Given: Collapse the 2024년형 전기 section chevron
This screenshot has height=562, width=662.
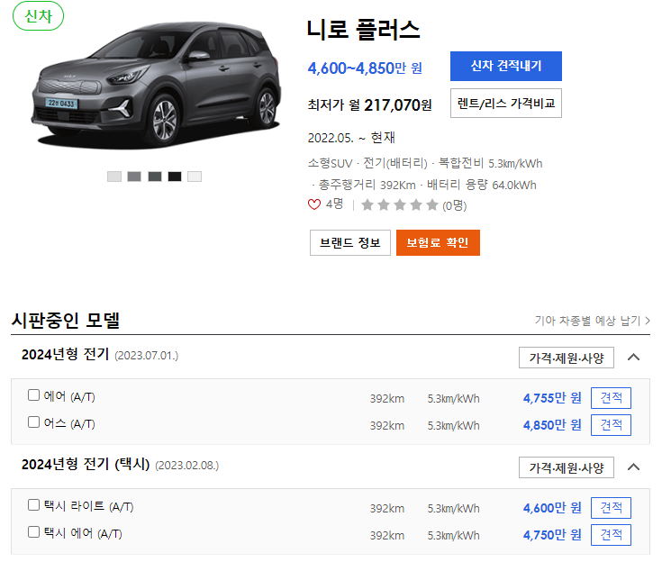Looking at the screenshot, I should 634,358.
